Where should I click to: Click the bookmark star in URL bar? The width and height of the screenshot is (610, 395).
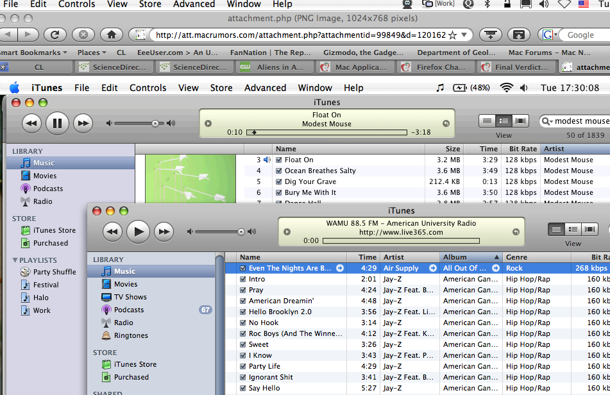452,35
